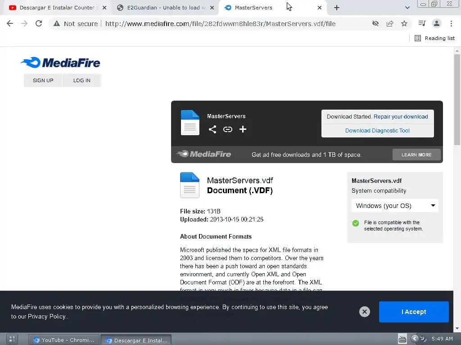Click the SIGN UP button
The image size is (461, 345).
pyautogui.click(x=43, y=80)
